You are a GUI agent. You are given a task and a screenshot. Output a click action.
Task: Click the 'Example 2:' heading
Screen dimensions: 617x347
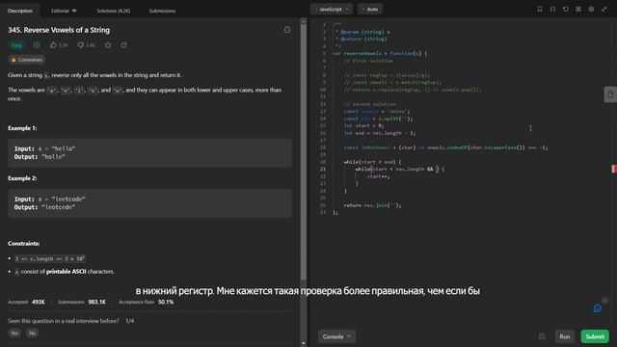(22, 178)
